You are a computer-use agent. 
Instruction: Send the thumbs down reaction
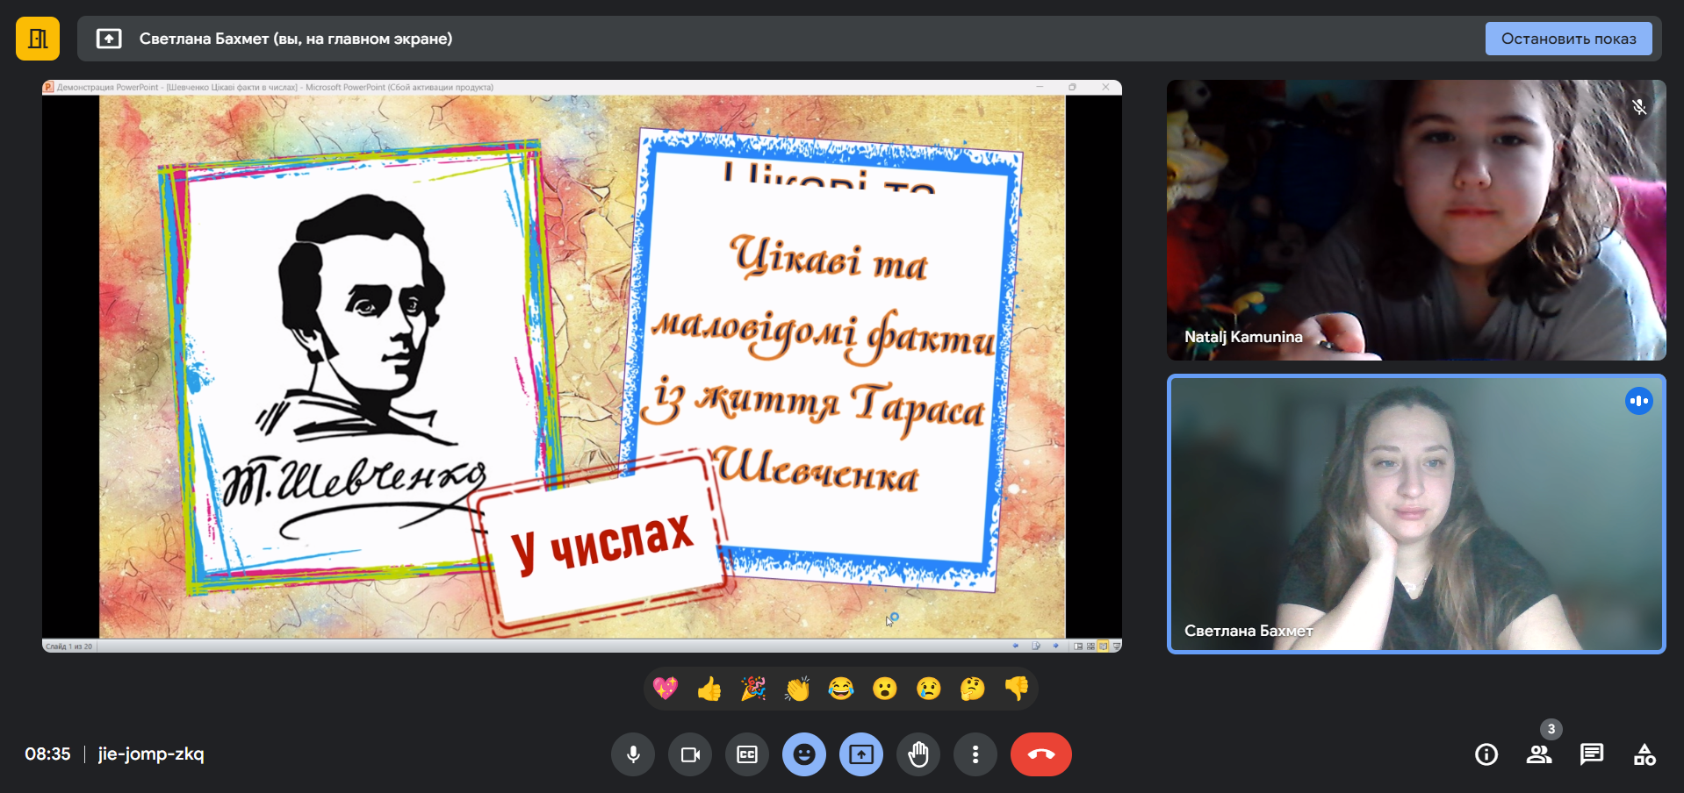click(x=1017, y=689)
